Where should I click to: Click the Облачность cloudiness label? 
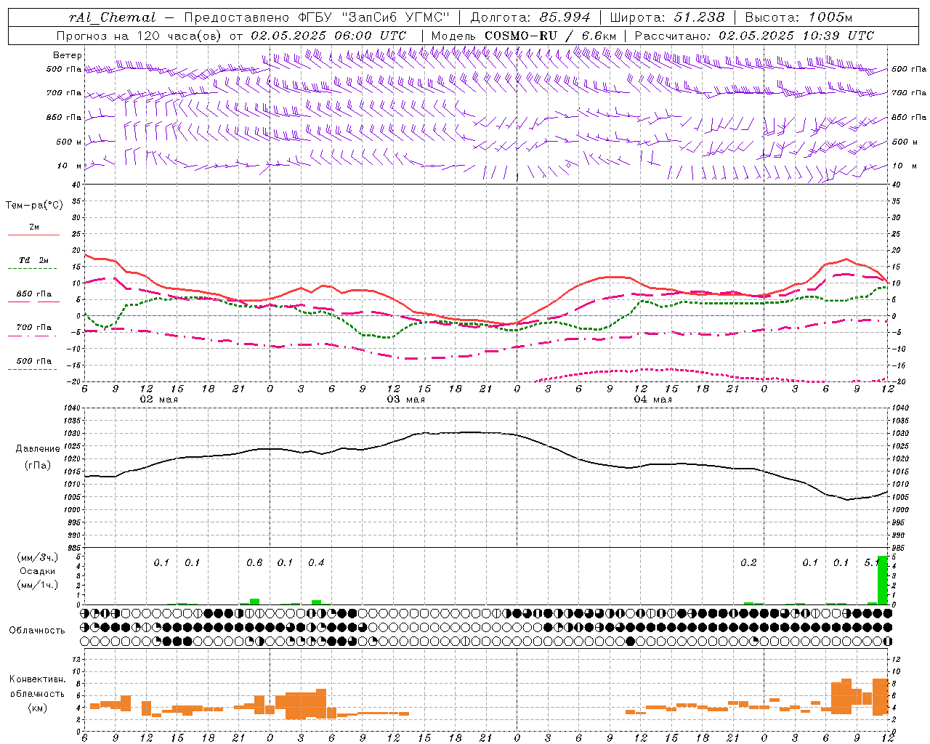(37, 630)
